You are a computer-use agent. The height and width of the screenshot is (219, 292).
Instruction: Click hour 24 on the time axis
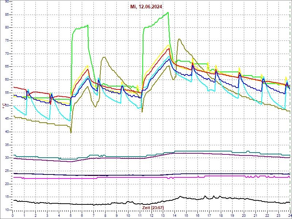coord(289,215)
